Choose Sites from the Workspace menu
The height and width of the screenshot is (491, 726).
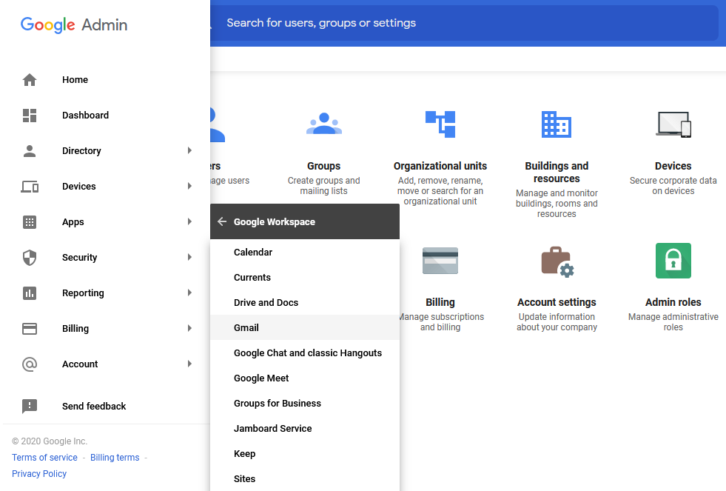pos(305,479)
